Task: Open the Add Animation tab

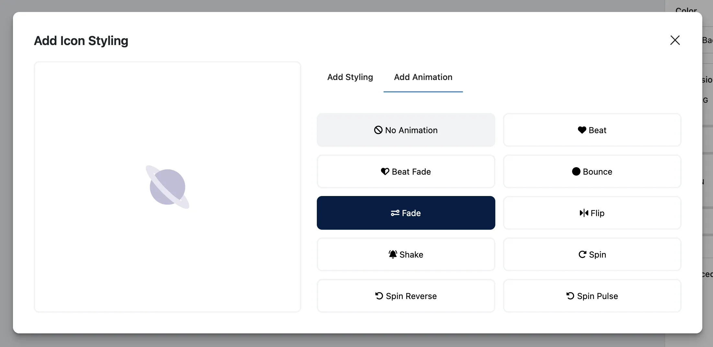Action: pos(423,77)
